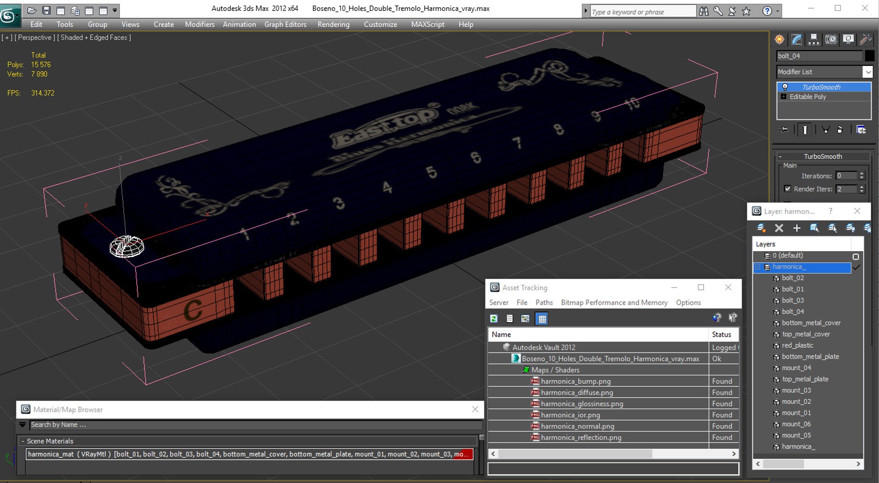Image resolution: width=879 pixels, height=483 pixels.
Task: Toggle TurboSmooth modifier lightbulb on/off
Action: tap(785, 87)
